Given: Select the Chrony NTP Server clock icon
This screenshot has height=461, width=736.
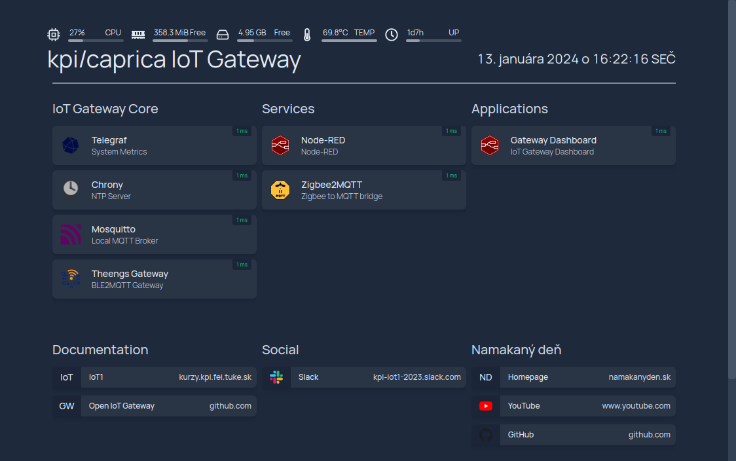Looking at the screenshot, I should pos(71,189).
